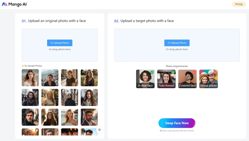This screenshot has width=249, height=141.
Task: Click green checkmark on 'A clear face'
Action: pos(152,72)
